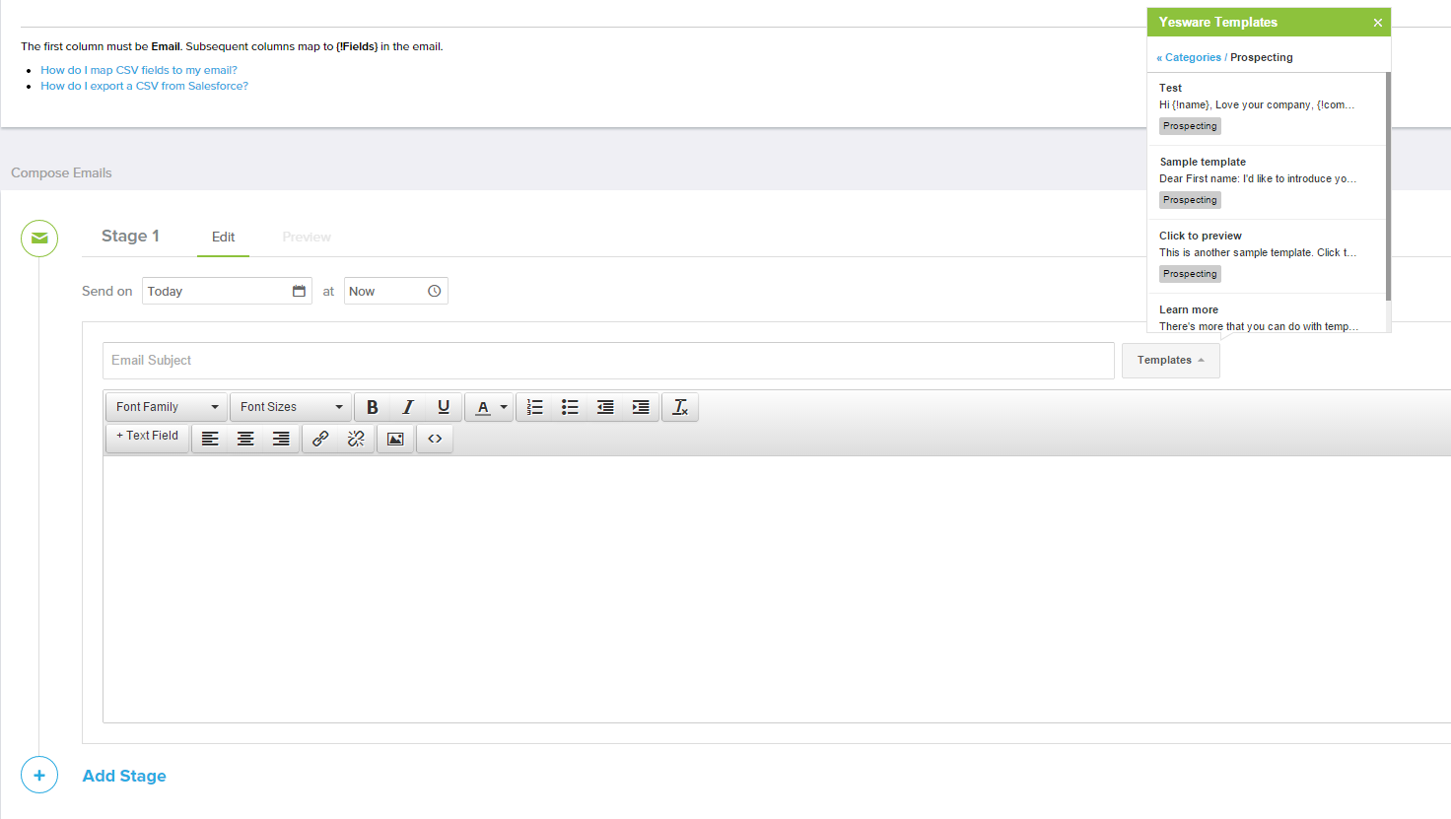This screenshot has width=1451, height=819.
Task: Clear formatting from selected text
Action: (680, 407)
